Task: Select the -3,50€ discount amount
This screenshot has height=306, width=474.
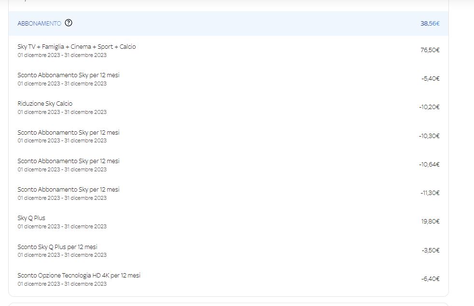Action: [x=431, y=250]
